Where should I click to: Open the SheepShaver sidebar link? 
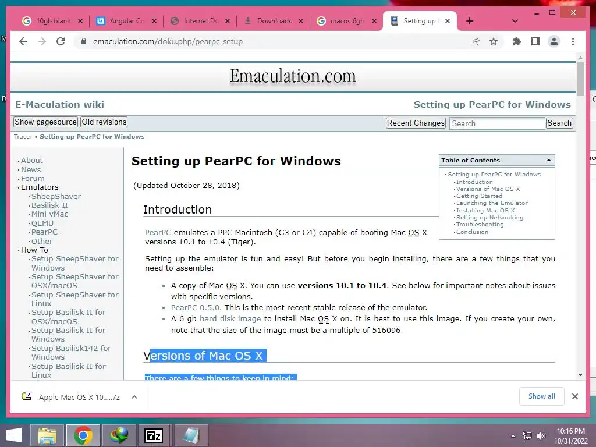pyautogui.click(x=56, y=197)
